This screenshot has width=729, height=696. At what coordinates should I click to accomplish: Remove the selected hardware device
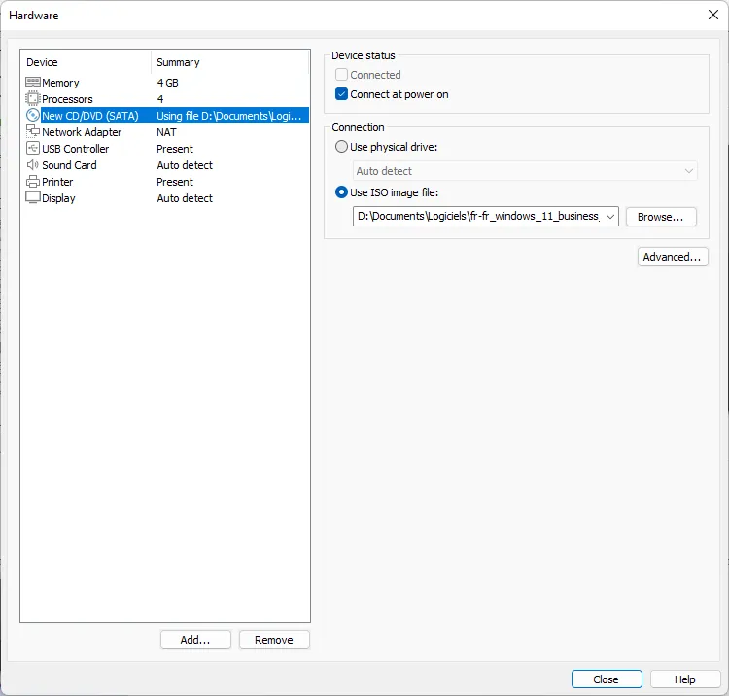(274, 640)
